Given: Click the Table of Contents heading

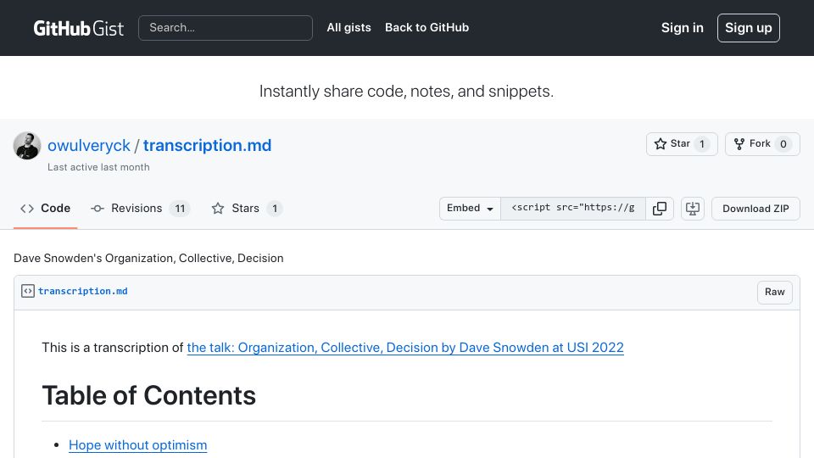Looking at the screenshot, I should [x=149, y=395].
